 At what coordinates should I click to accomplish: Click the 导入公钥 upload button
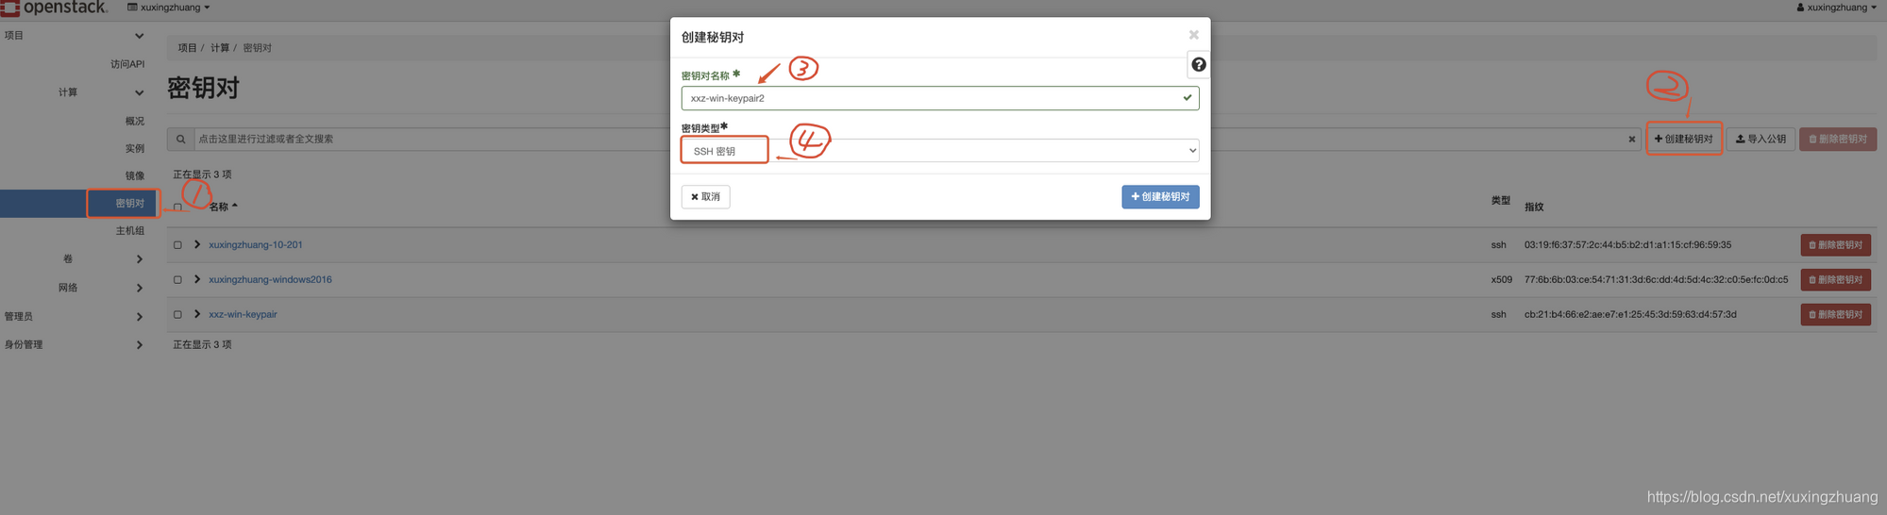1761,139
